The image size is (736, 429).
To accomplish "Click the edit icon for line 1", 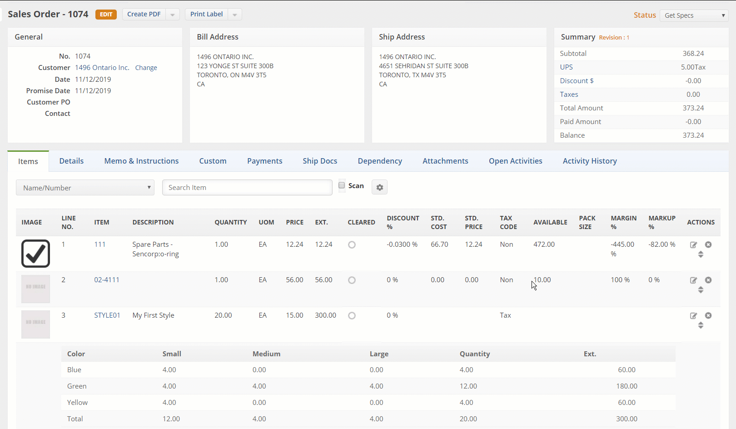I will click(x=693, y=245).
